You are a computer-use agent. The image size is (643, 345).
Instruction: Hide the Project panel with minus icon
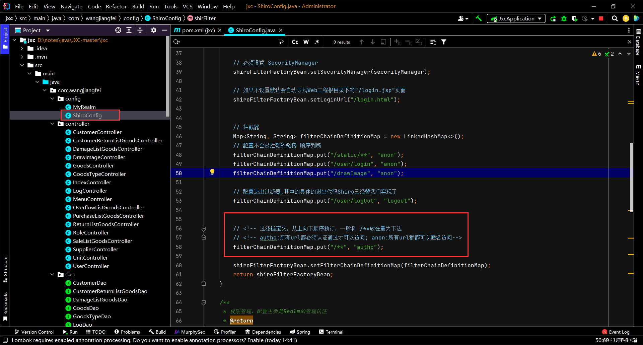tap(164, 30)
